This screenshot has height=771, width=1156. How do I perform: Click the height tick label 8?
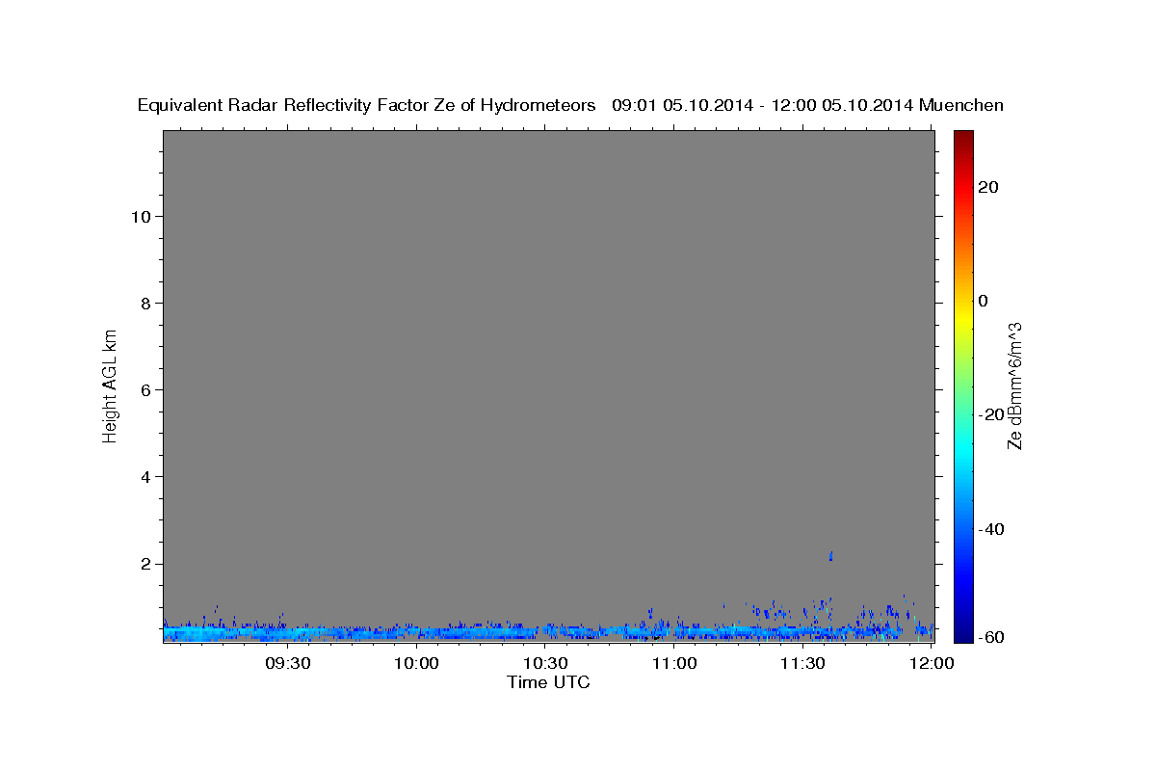click(146, 304)
